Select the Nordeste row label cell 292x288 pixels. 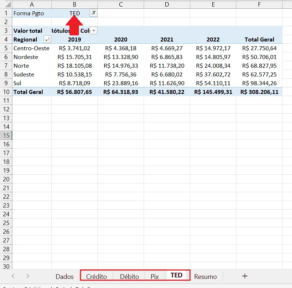point(32,57)
